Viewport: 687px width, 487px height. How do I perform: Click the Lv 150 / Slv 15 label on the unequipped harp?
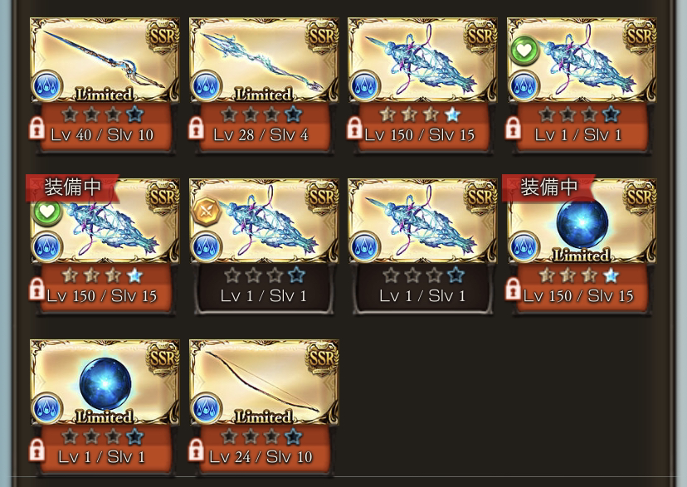point(419,135)
